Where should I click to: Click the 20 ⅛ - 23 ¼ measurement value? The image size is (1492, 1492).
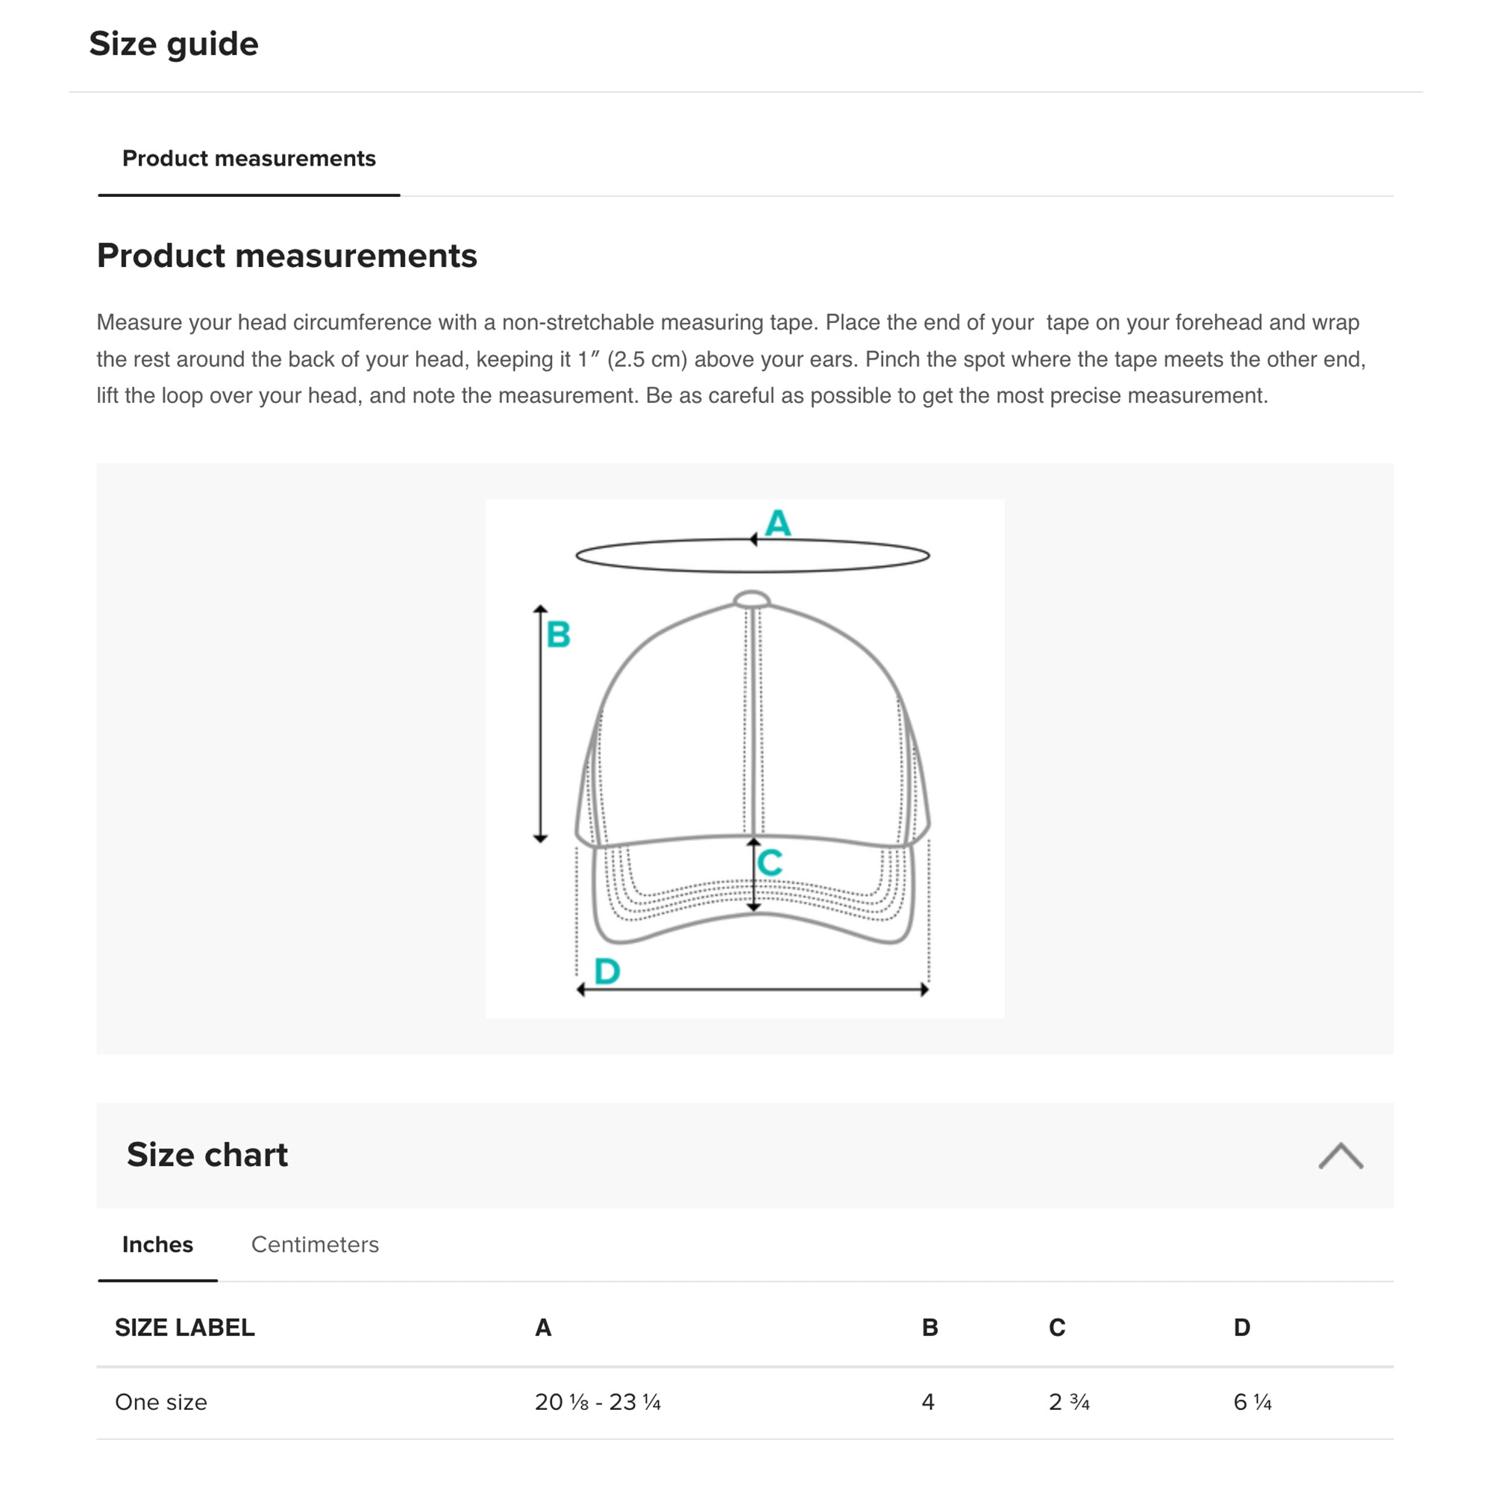click(597, 1402)
